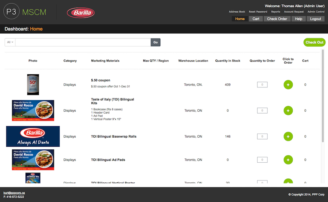Open the Admin Control link

point(316,12)
